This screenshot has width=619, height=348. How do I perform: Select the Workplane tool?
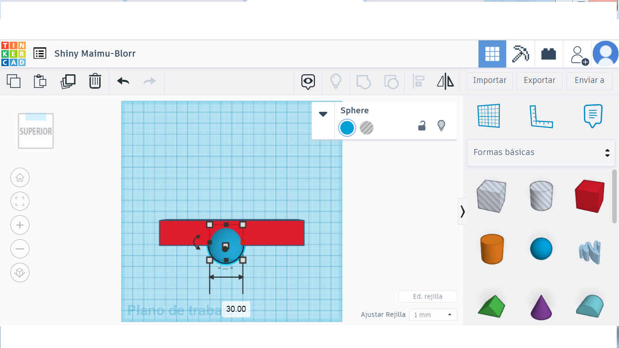point(489,116)
